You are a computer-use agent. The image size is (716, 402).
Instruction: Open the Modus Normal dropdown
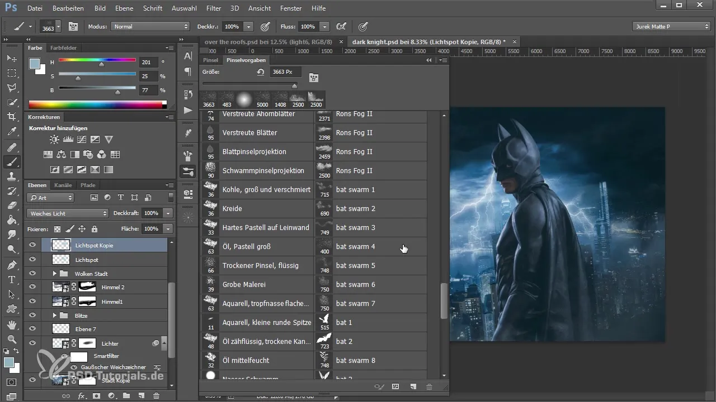pyautogui.click(x=150, y=26)
